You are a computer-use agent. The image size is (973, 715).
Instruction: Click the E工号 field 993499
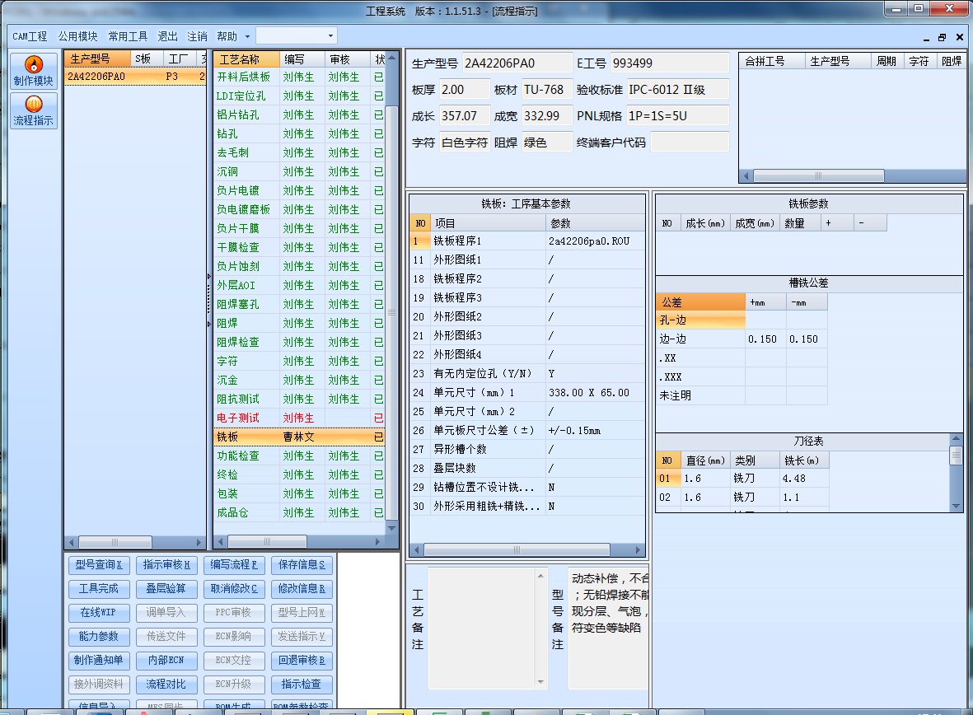(670, 63)
